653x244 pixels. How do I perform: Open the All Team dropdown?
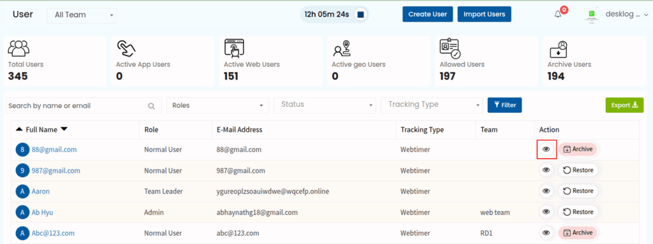click(x=82, y=15)
